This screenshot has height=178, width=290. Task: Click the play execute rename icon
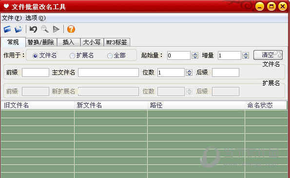pos(56,29)
